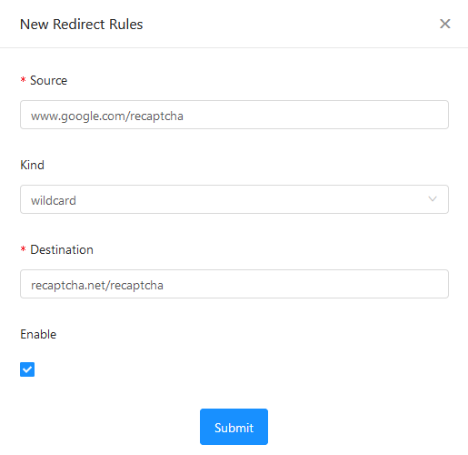Click the chevron arrow in Kind selector
468x455 pixels.
[x=433, y=199]
